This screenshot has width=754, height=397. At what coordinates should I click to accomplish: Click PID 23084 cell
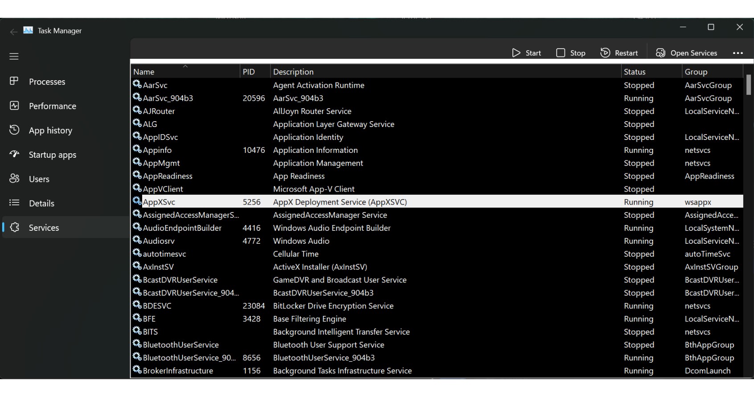point(254,306)
